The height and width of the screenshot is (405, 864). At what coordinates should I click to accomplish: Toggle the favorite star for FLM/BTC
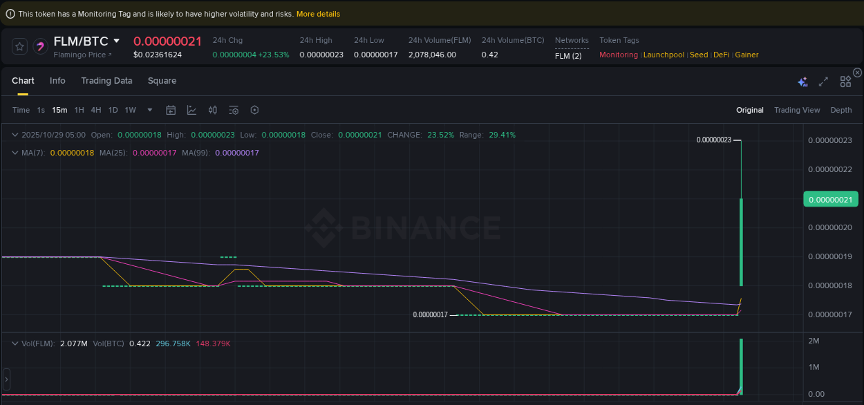pos(19,46)
